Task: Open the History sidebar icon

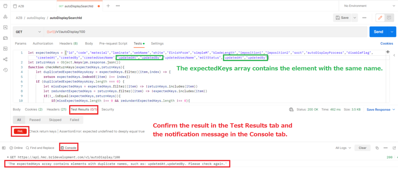Action: click(x=5, y=70)
